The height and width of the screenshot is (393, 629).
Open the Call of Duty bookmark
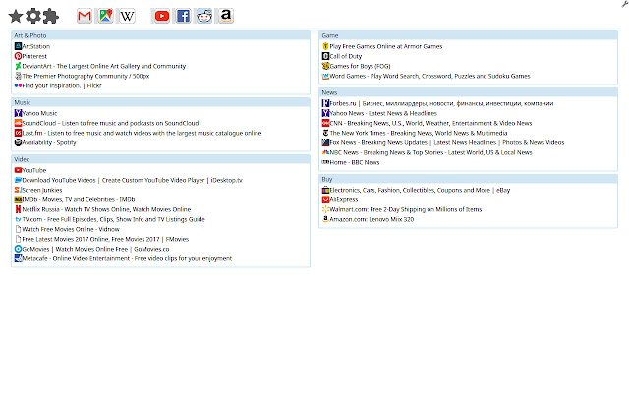(345, 56)
